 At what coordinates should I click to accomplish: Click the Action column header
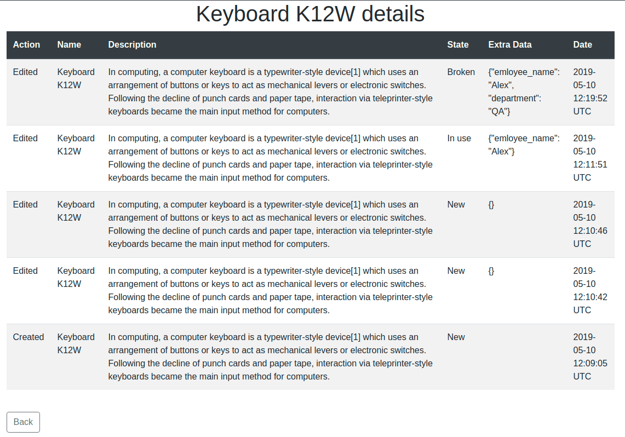click(26, 45)
